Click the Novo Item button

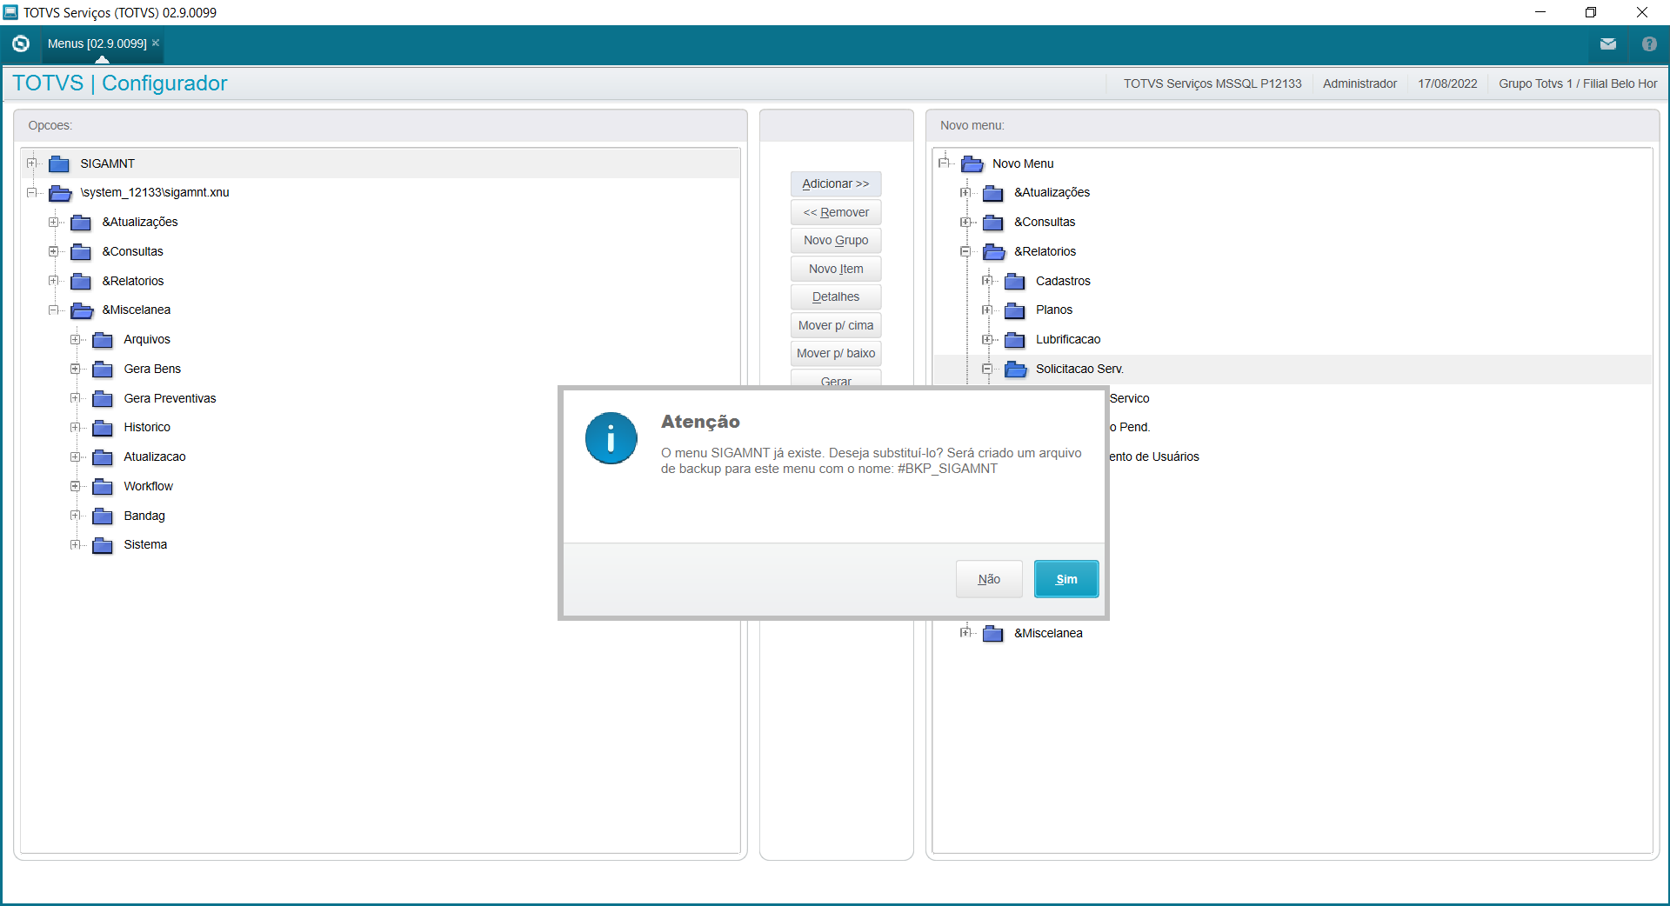point(836,269)
